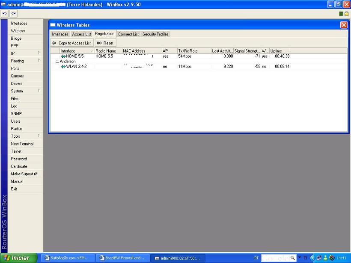Viewport: 351px width, 263px height.
Task: Expand the Tools submenu
Action: point(39,136)
